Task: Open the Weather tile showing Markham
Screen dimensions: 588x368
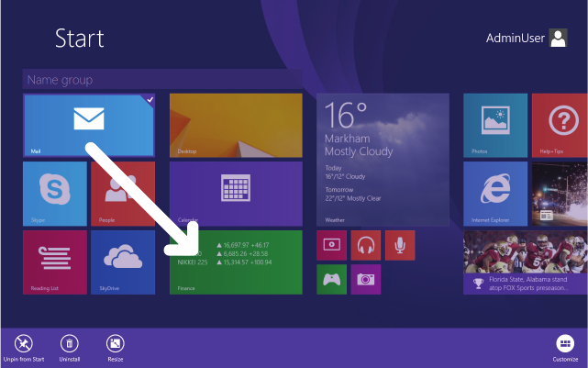Action: (383, 160)
